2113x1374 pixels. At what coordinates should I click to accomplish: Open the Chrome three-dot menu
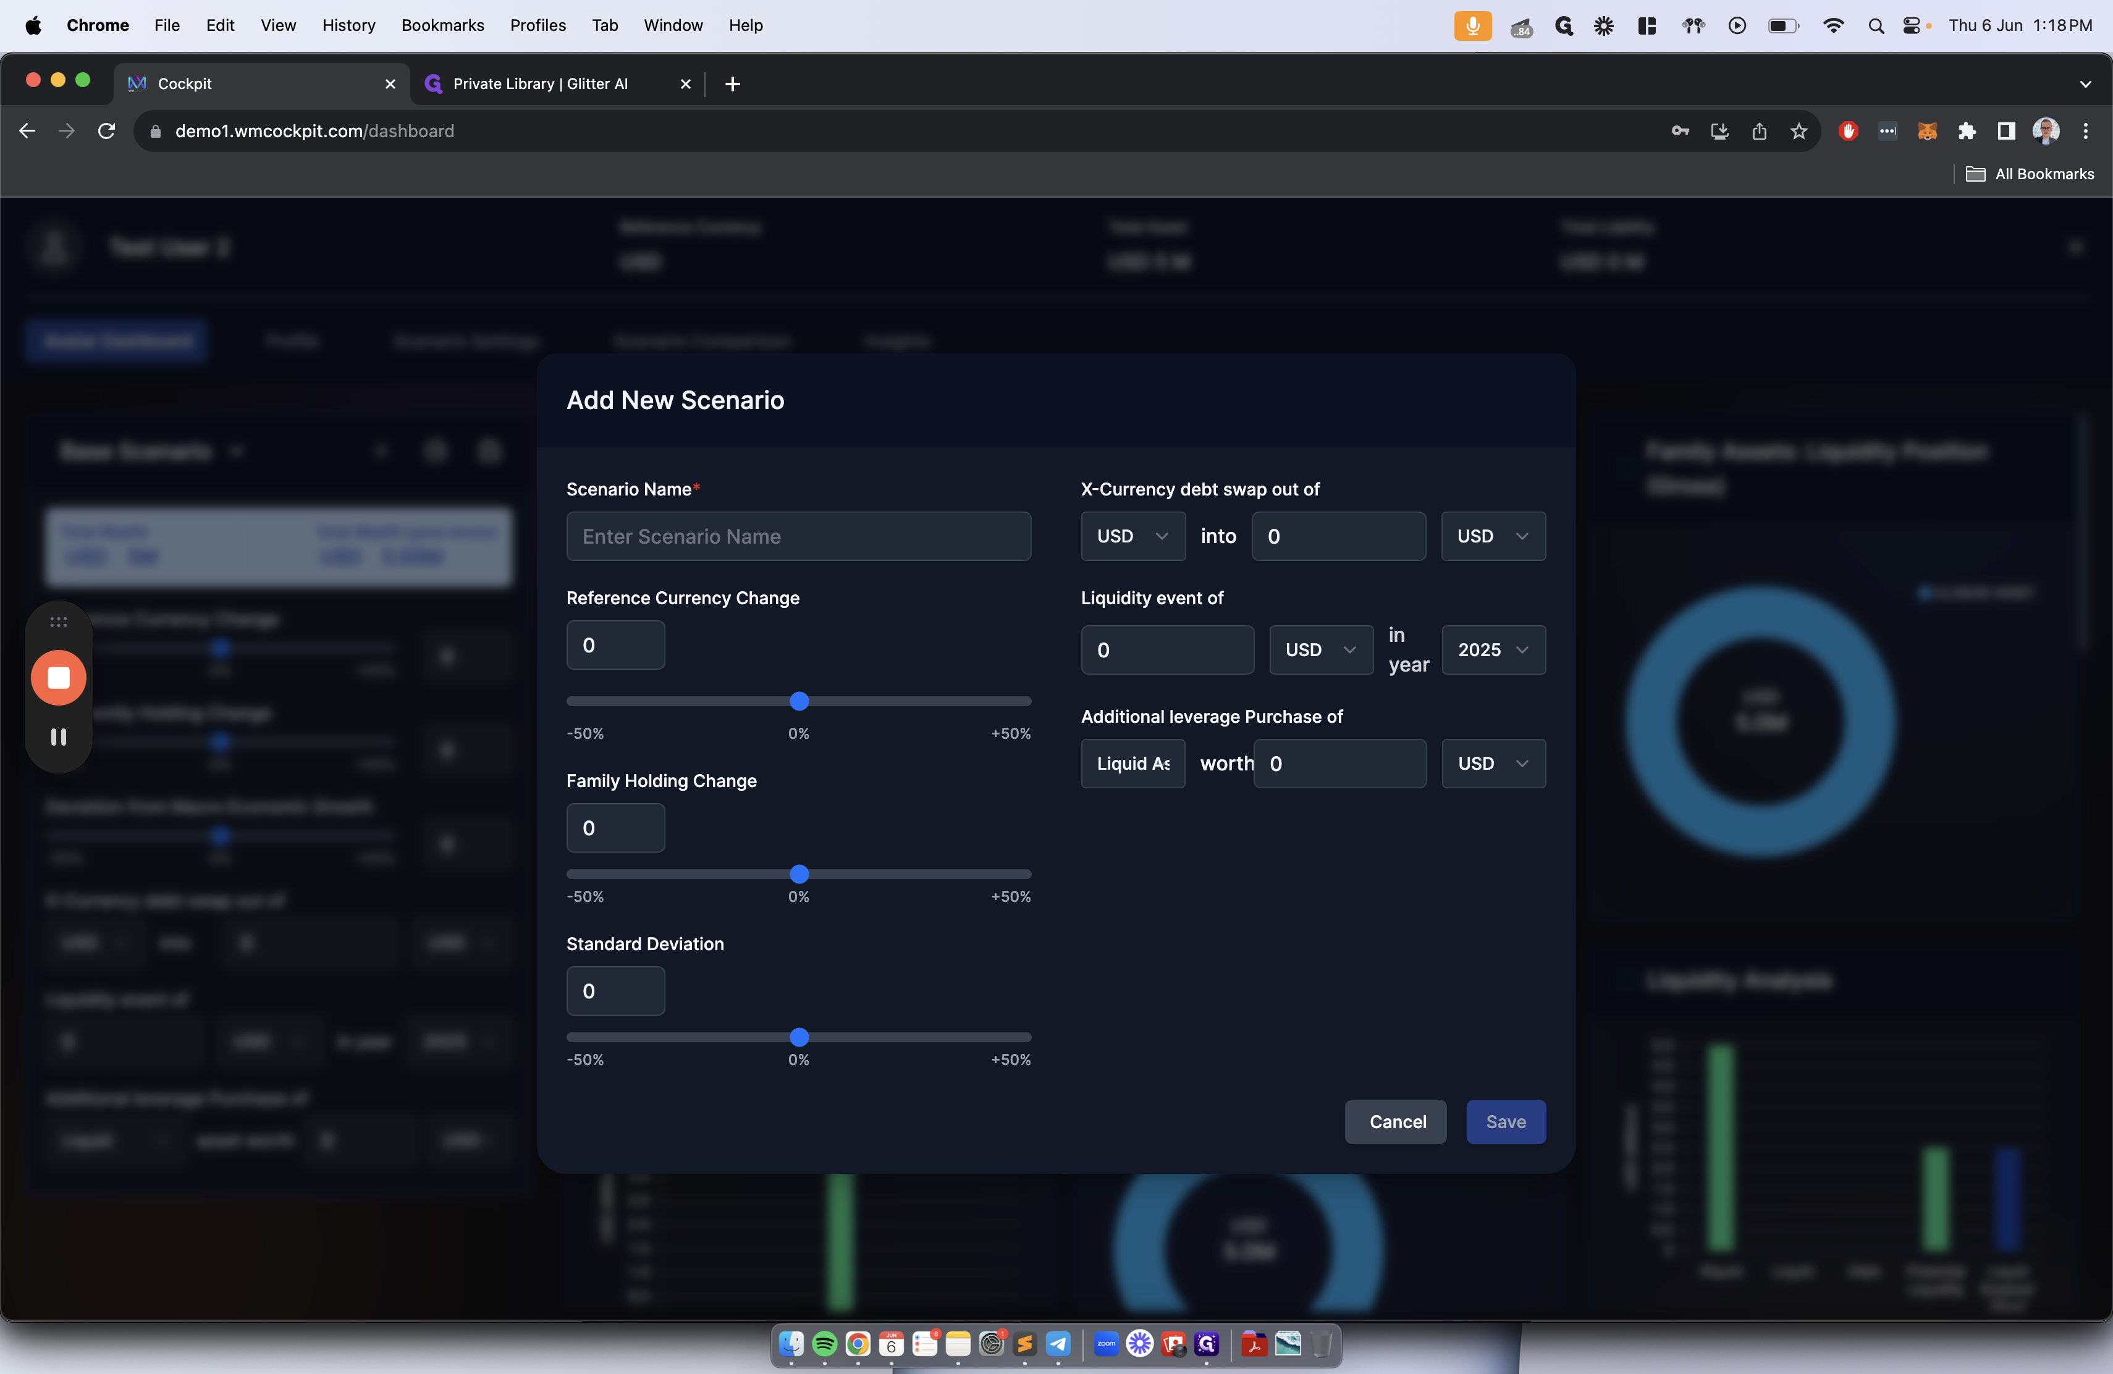click(2085, 132)
